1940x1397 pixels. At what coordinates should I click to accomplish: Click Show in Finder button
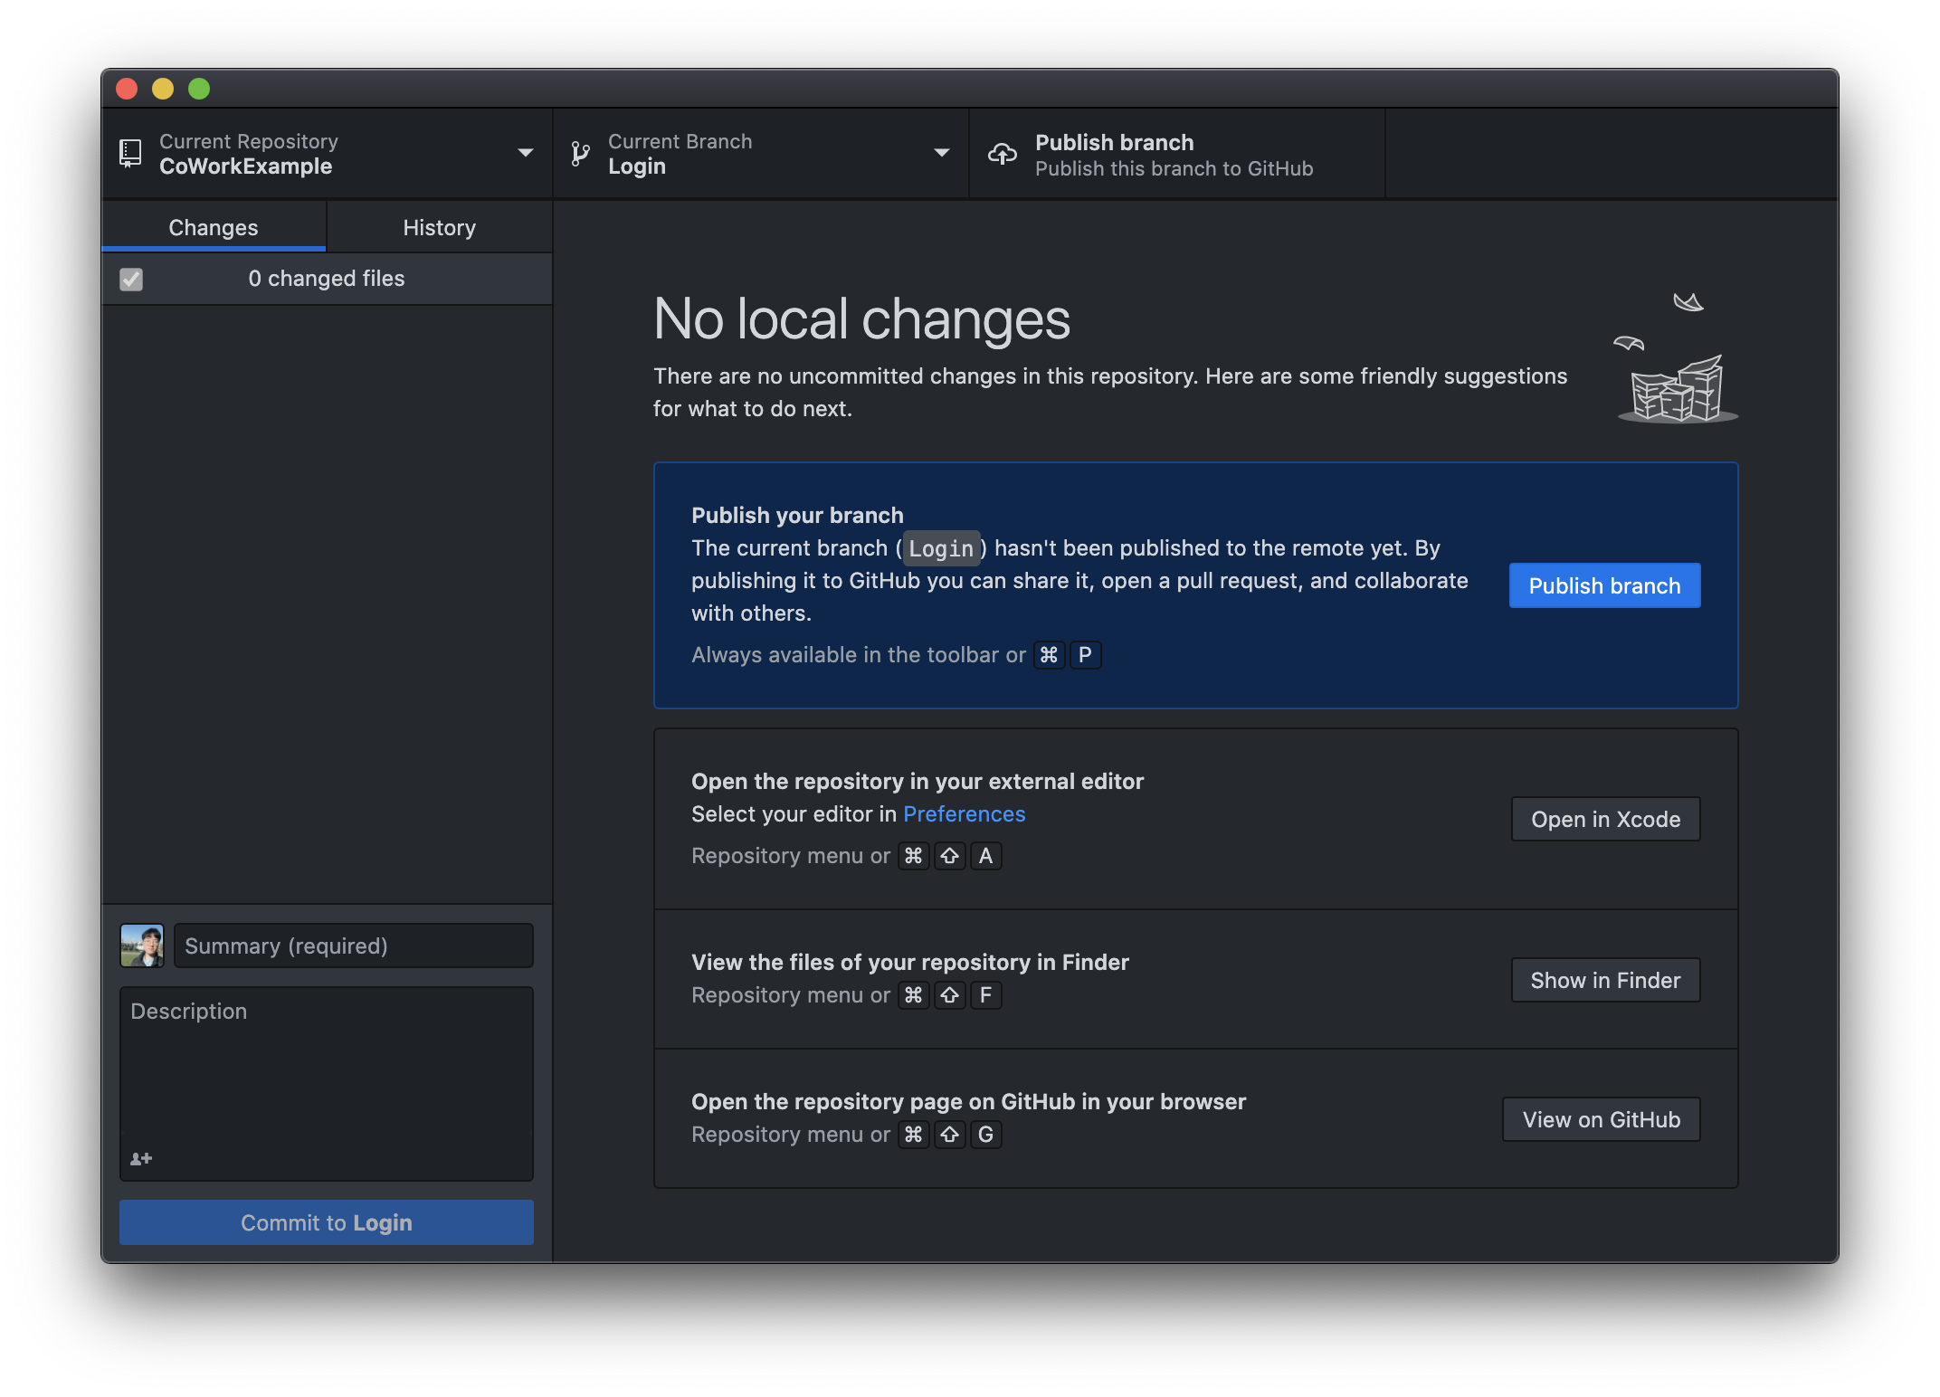point(1604,980)
